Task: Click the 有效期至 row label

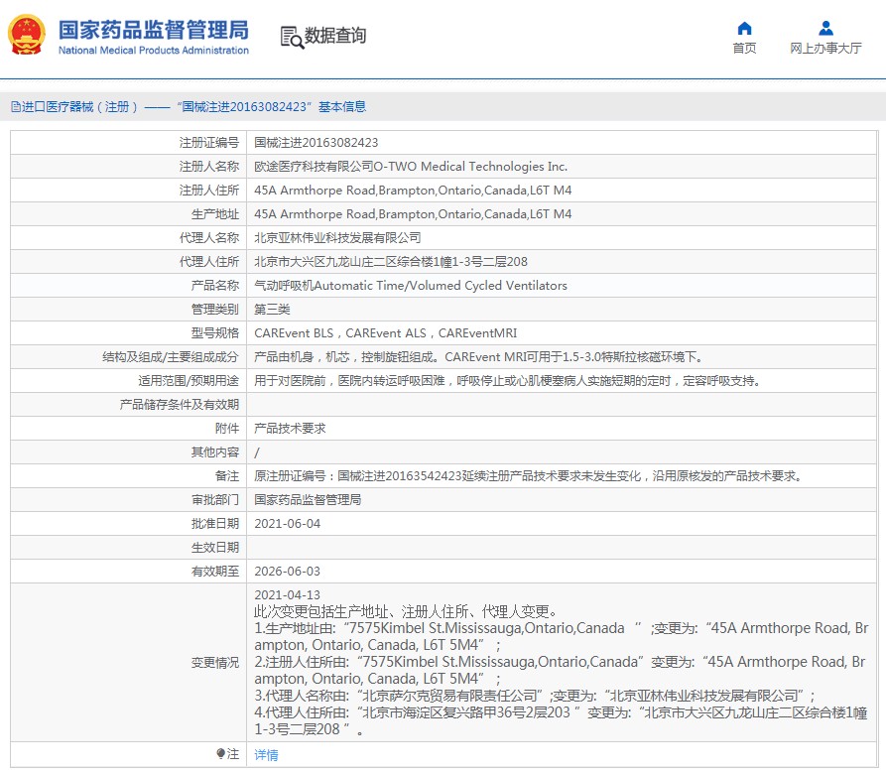Action: 215,572
